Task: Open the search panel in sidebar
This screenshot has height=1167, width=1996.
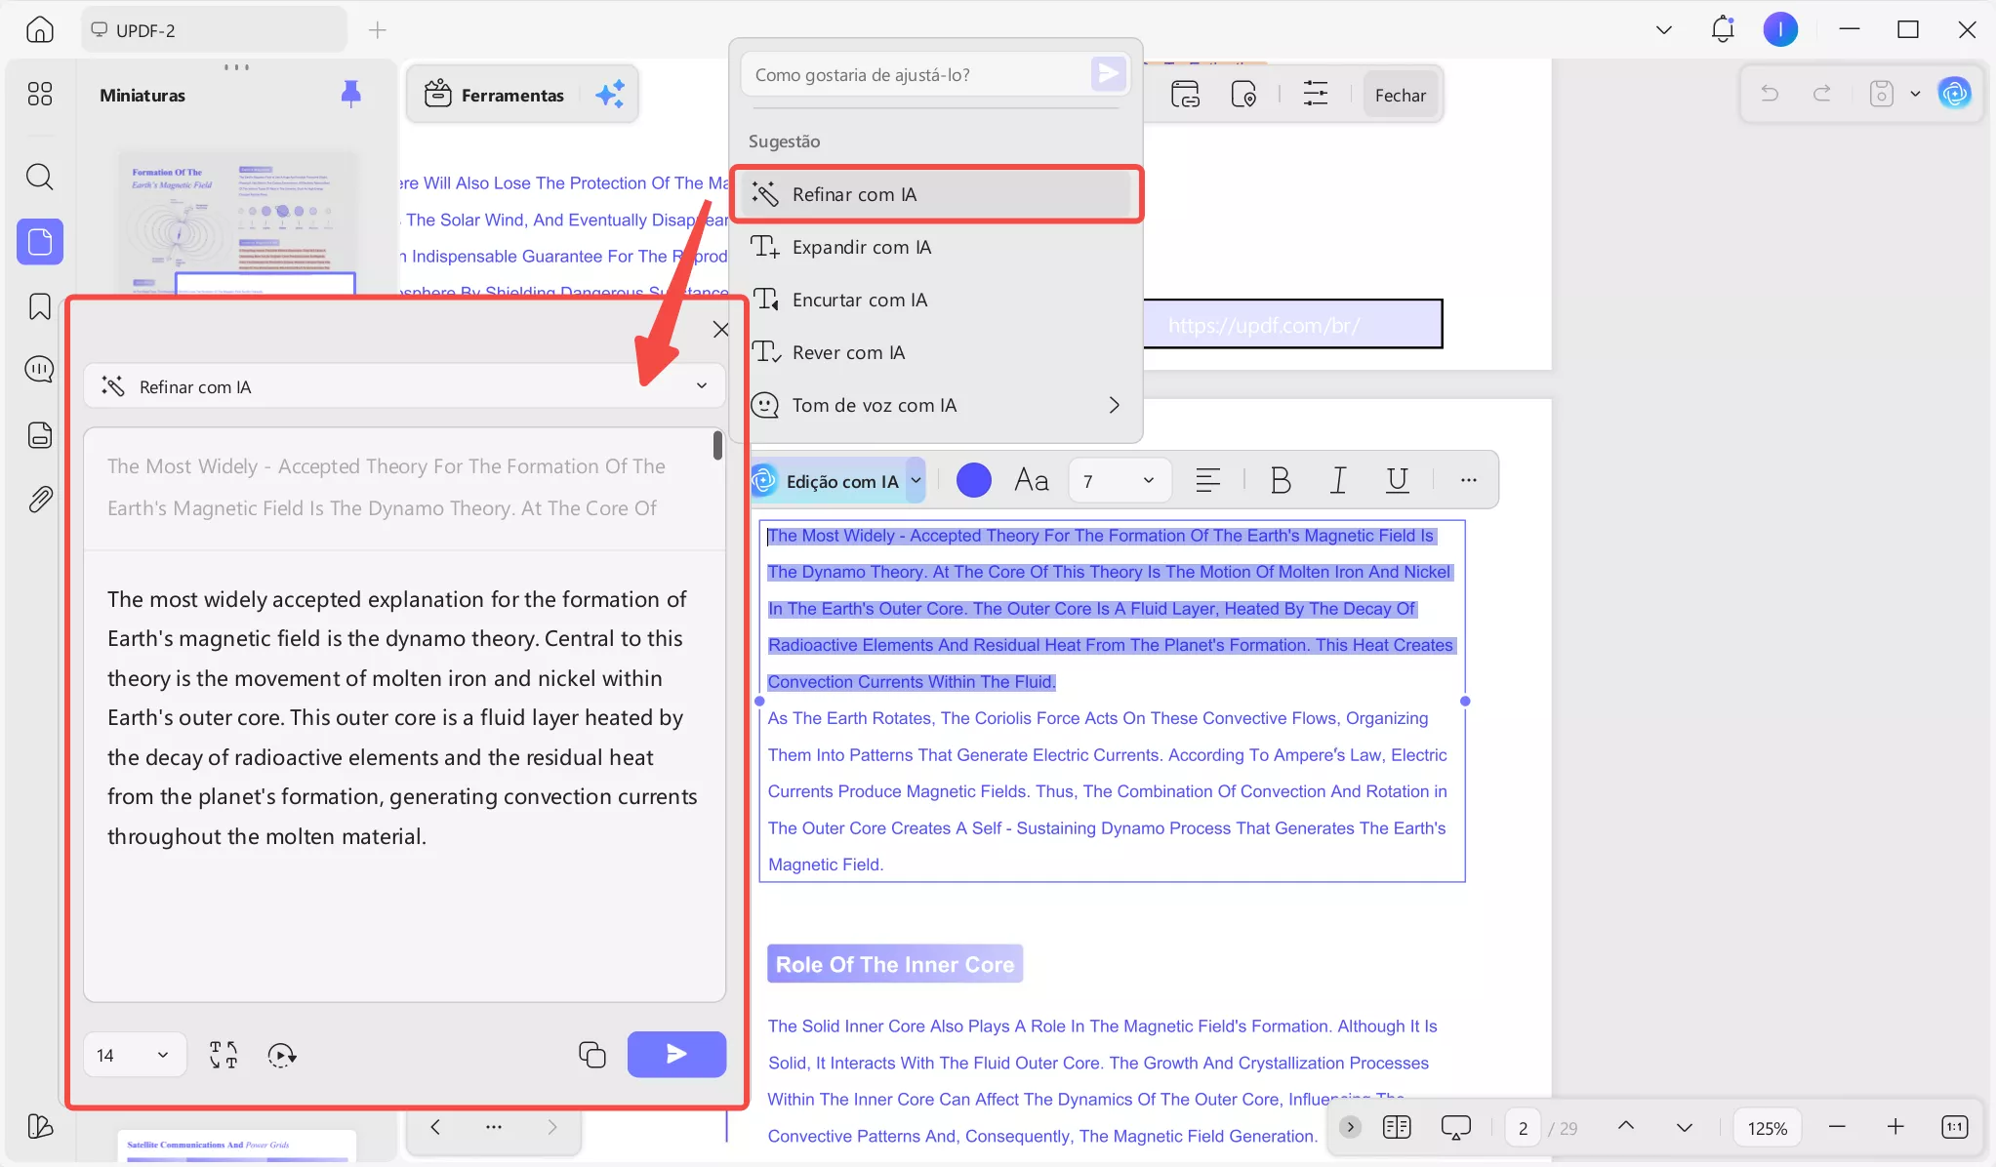Action: tap(39, 177)
